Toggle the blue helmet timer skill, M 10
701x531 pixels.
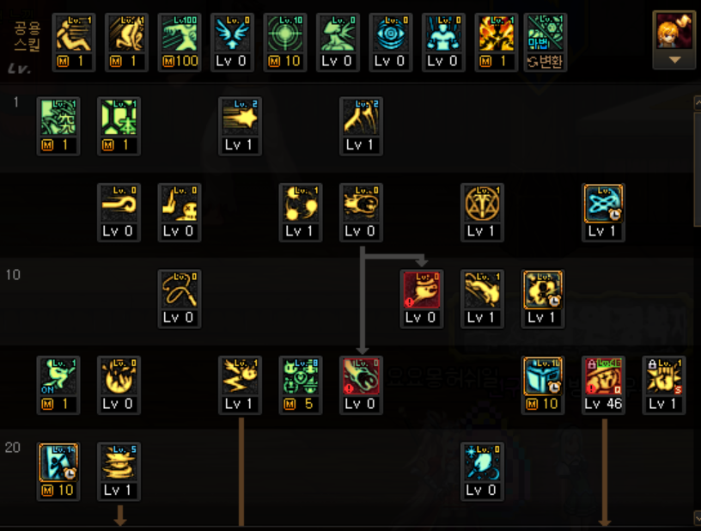[x=543, y=385]
